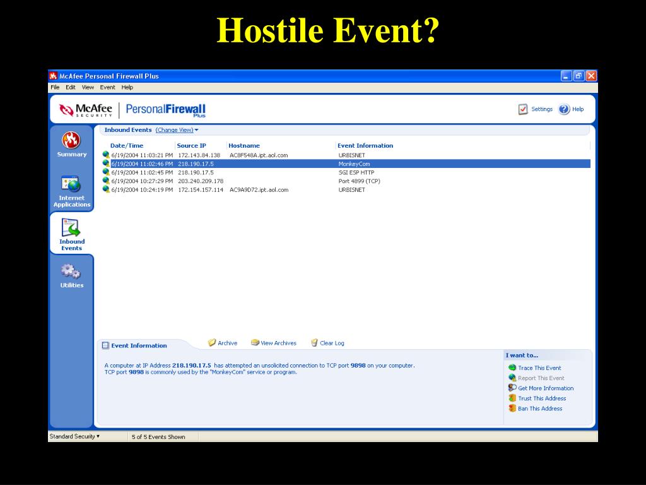Image resolution: width=646 pixels, height=485 pixels.
Task: Click event icon for Port 4899 row
Action: pyautogui.click(x=106, y=181)
